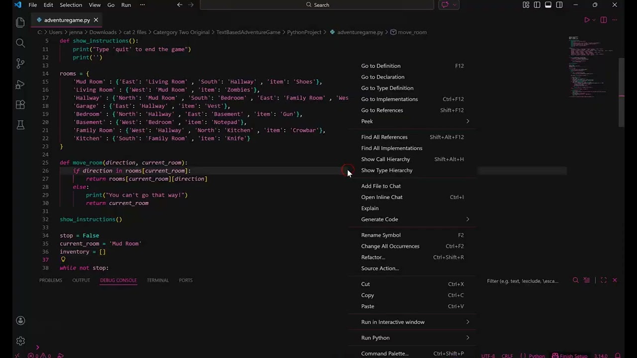Open Run and Debug view in activity bar

[20, 85]
